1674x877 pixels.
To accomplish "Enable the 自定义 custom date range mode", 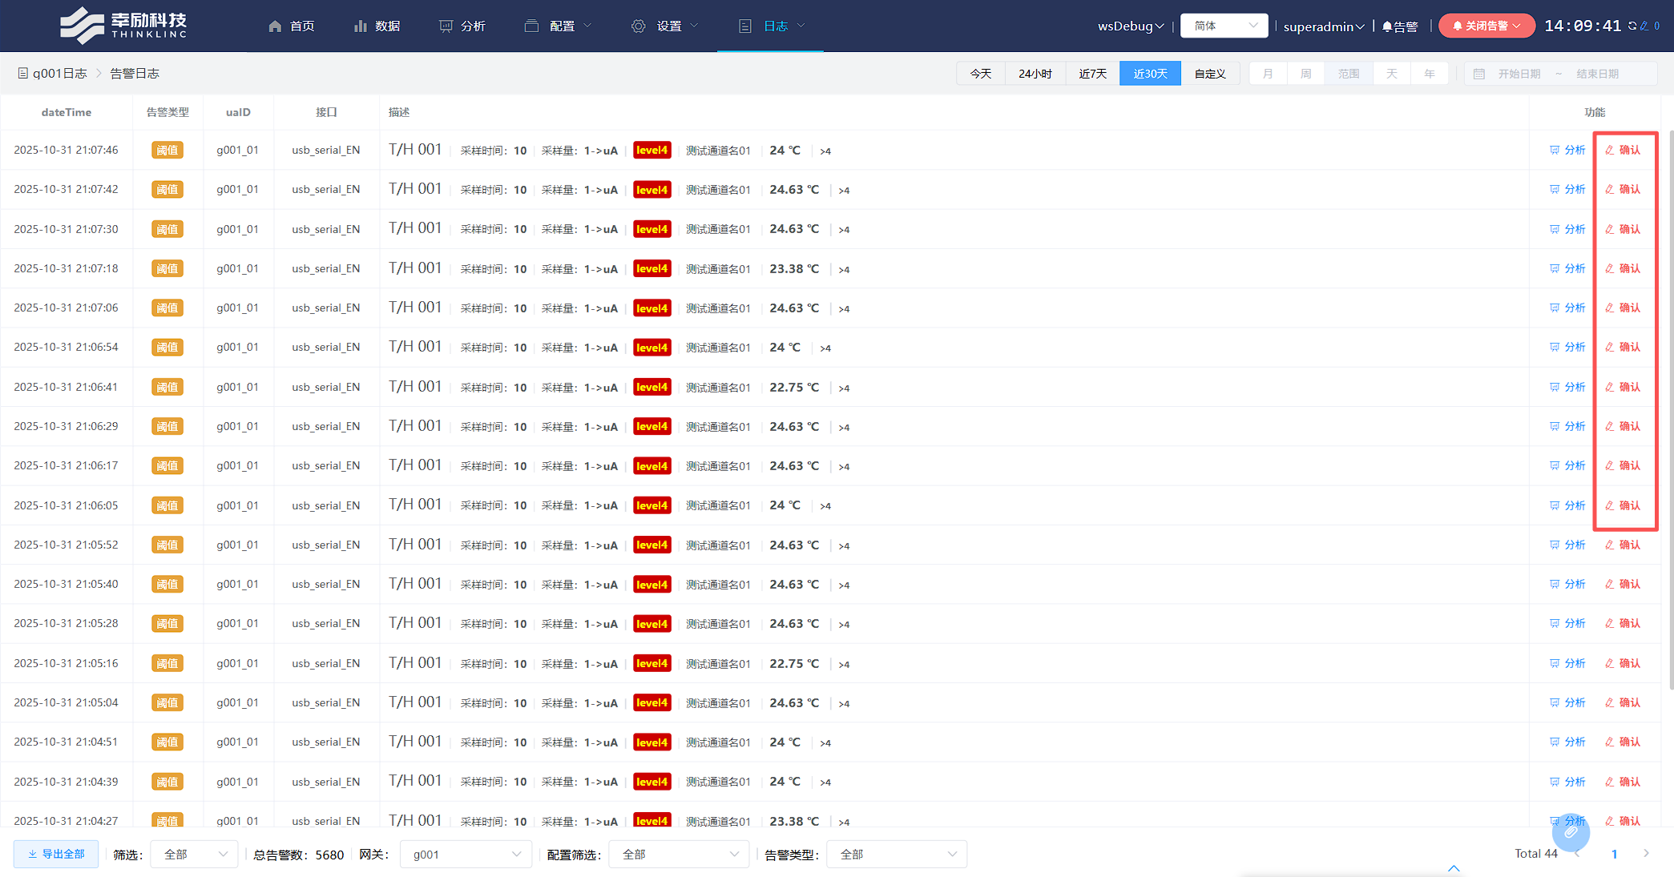I will (1210, 73).
